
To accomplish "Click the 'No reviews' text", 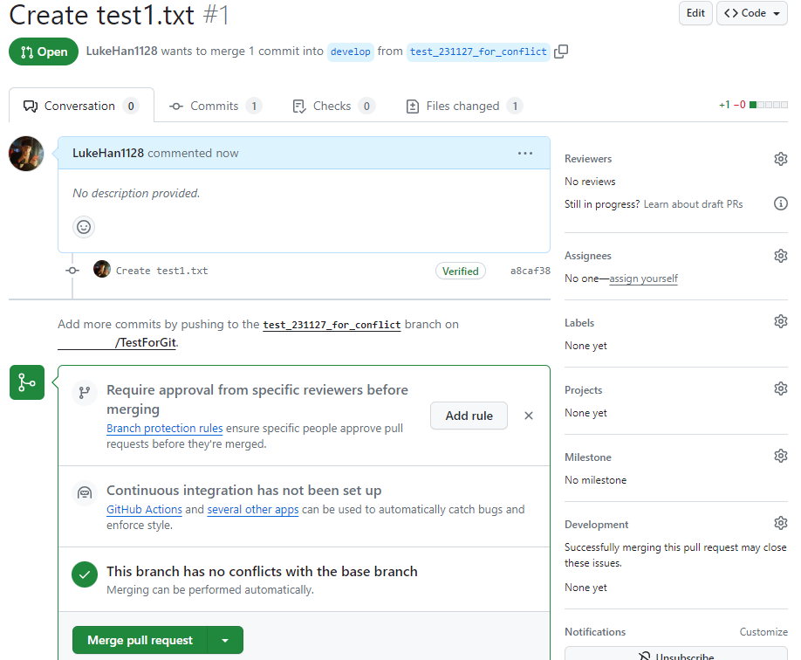I will point(590,182).
